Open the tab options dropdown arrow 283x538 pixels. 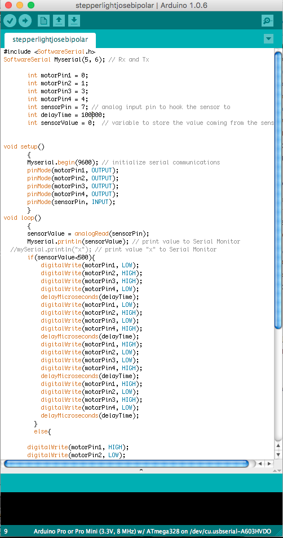(x=269, y=39)
